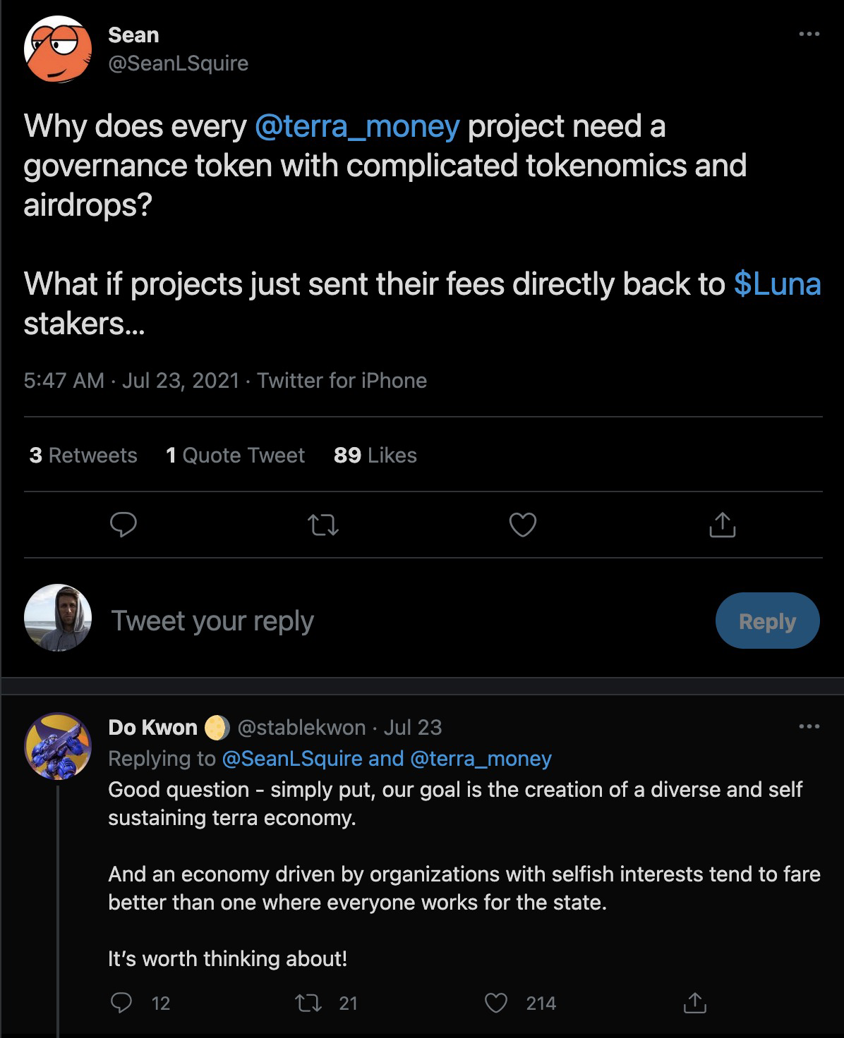The width and height of the screenshot is (844, 1038).
Task: Click the share icon under Sean's tweet
Action: pos(722,525)
